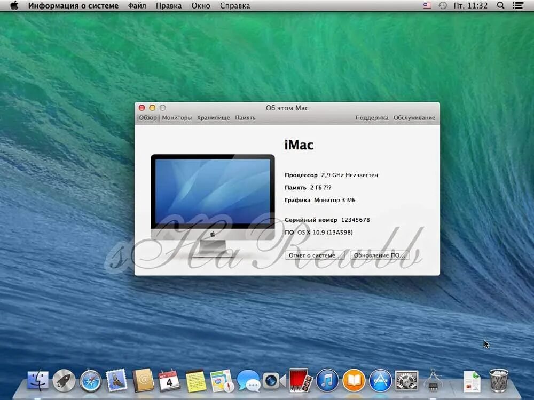Open yellow Notes icon in Dock
Viewport: 534px width, 400px height.
pos(196,381)
